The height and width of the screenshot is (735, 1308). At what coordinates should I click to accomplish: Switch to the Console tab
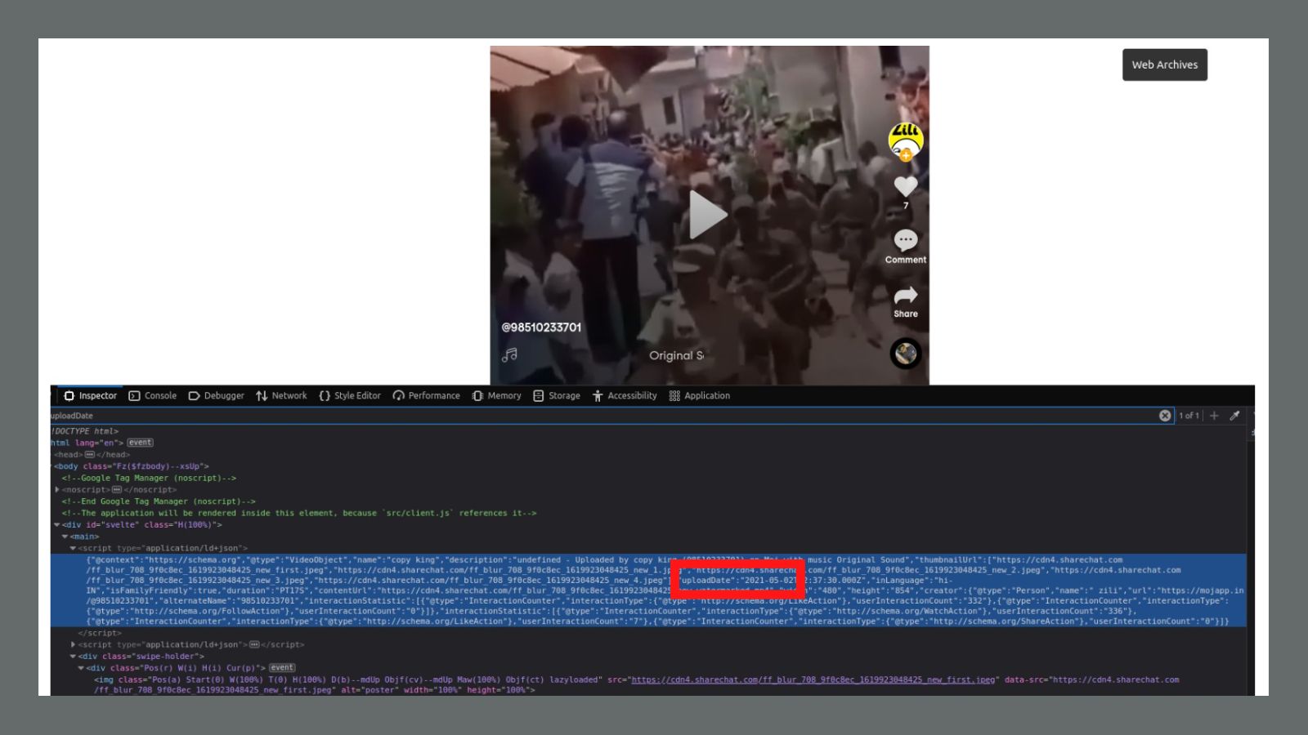point(153,396)
